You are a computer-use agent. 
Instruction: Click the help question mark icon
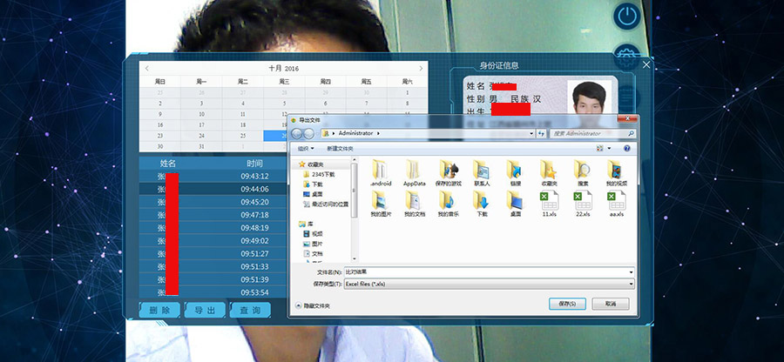point(626,148)
